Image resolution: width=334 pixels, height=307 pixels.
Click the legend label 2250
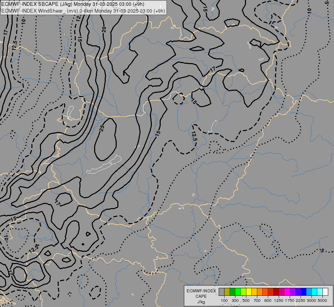[x=301, y=301]
